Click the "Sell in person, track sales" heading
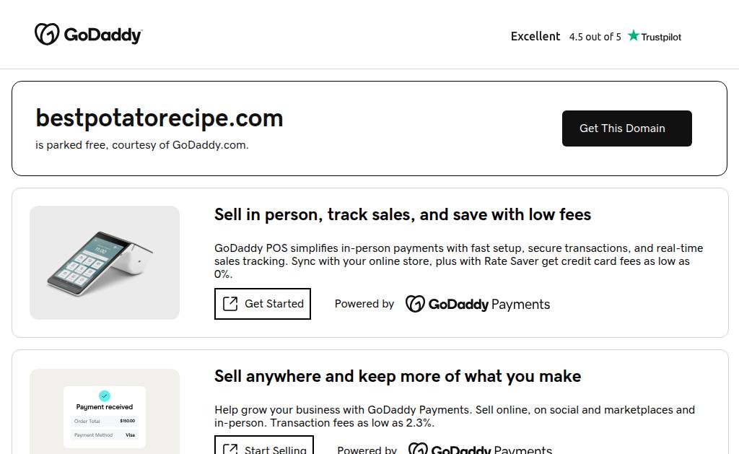 pyautogui.click(x=403, y=214)
